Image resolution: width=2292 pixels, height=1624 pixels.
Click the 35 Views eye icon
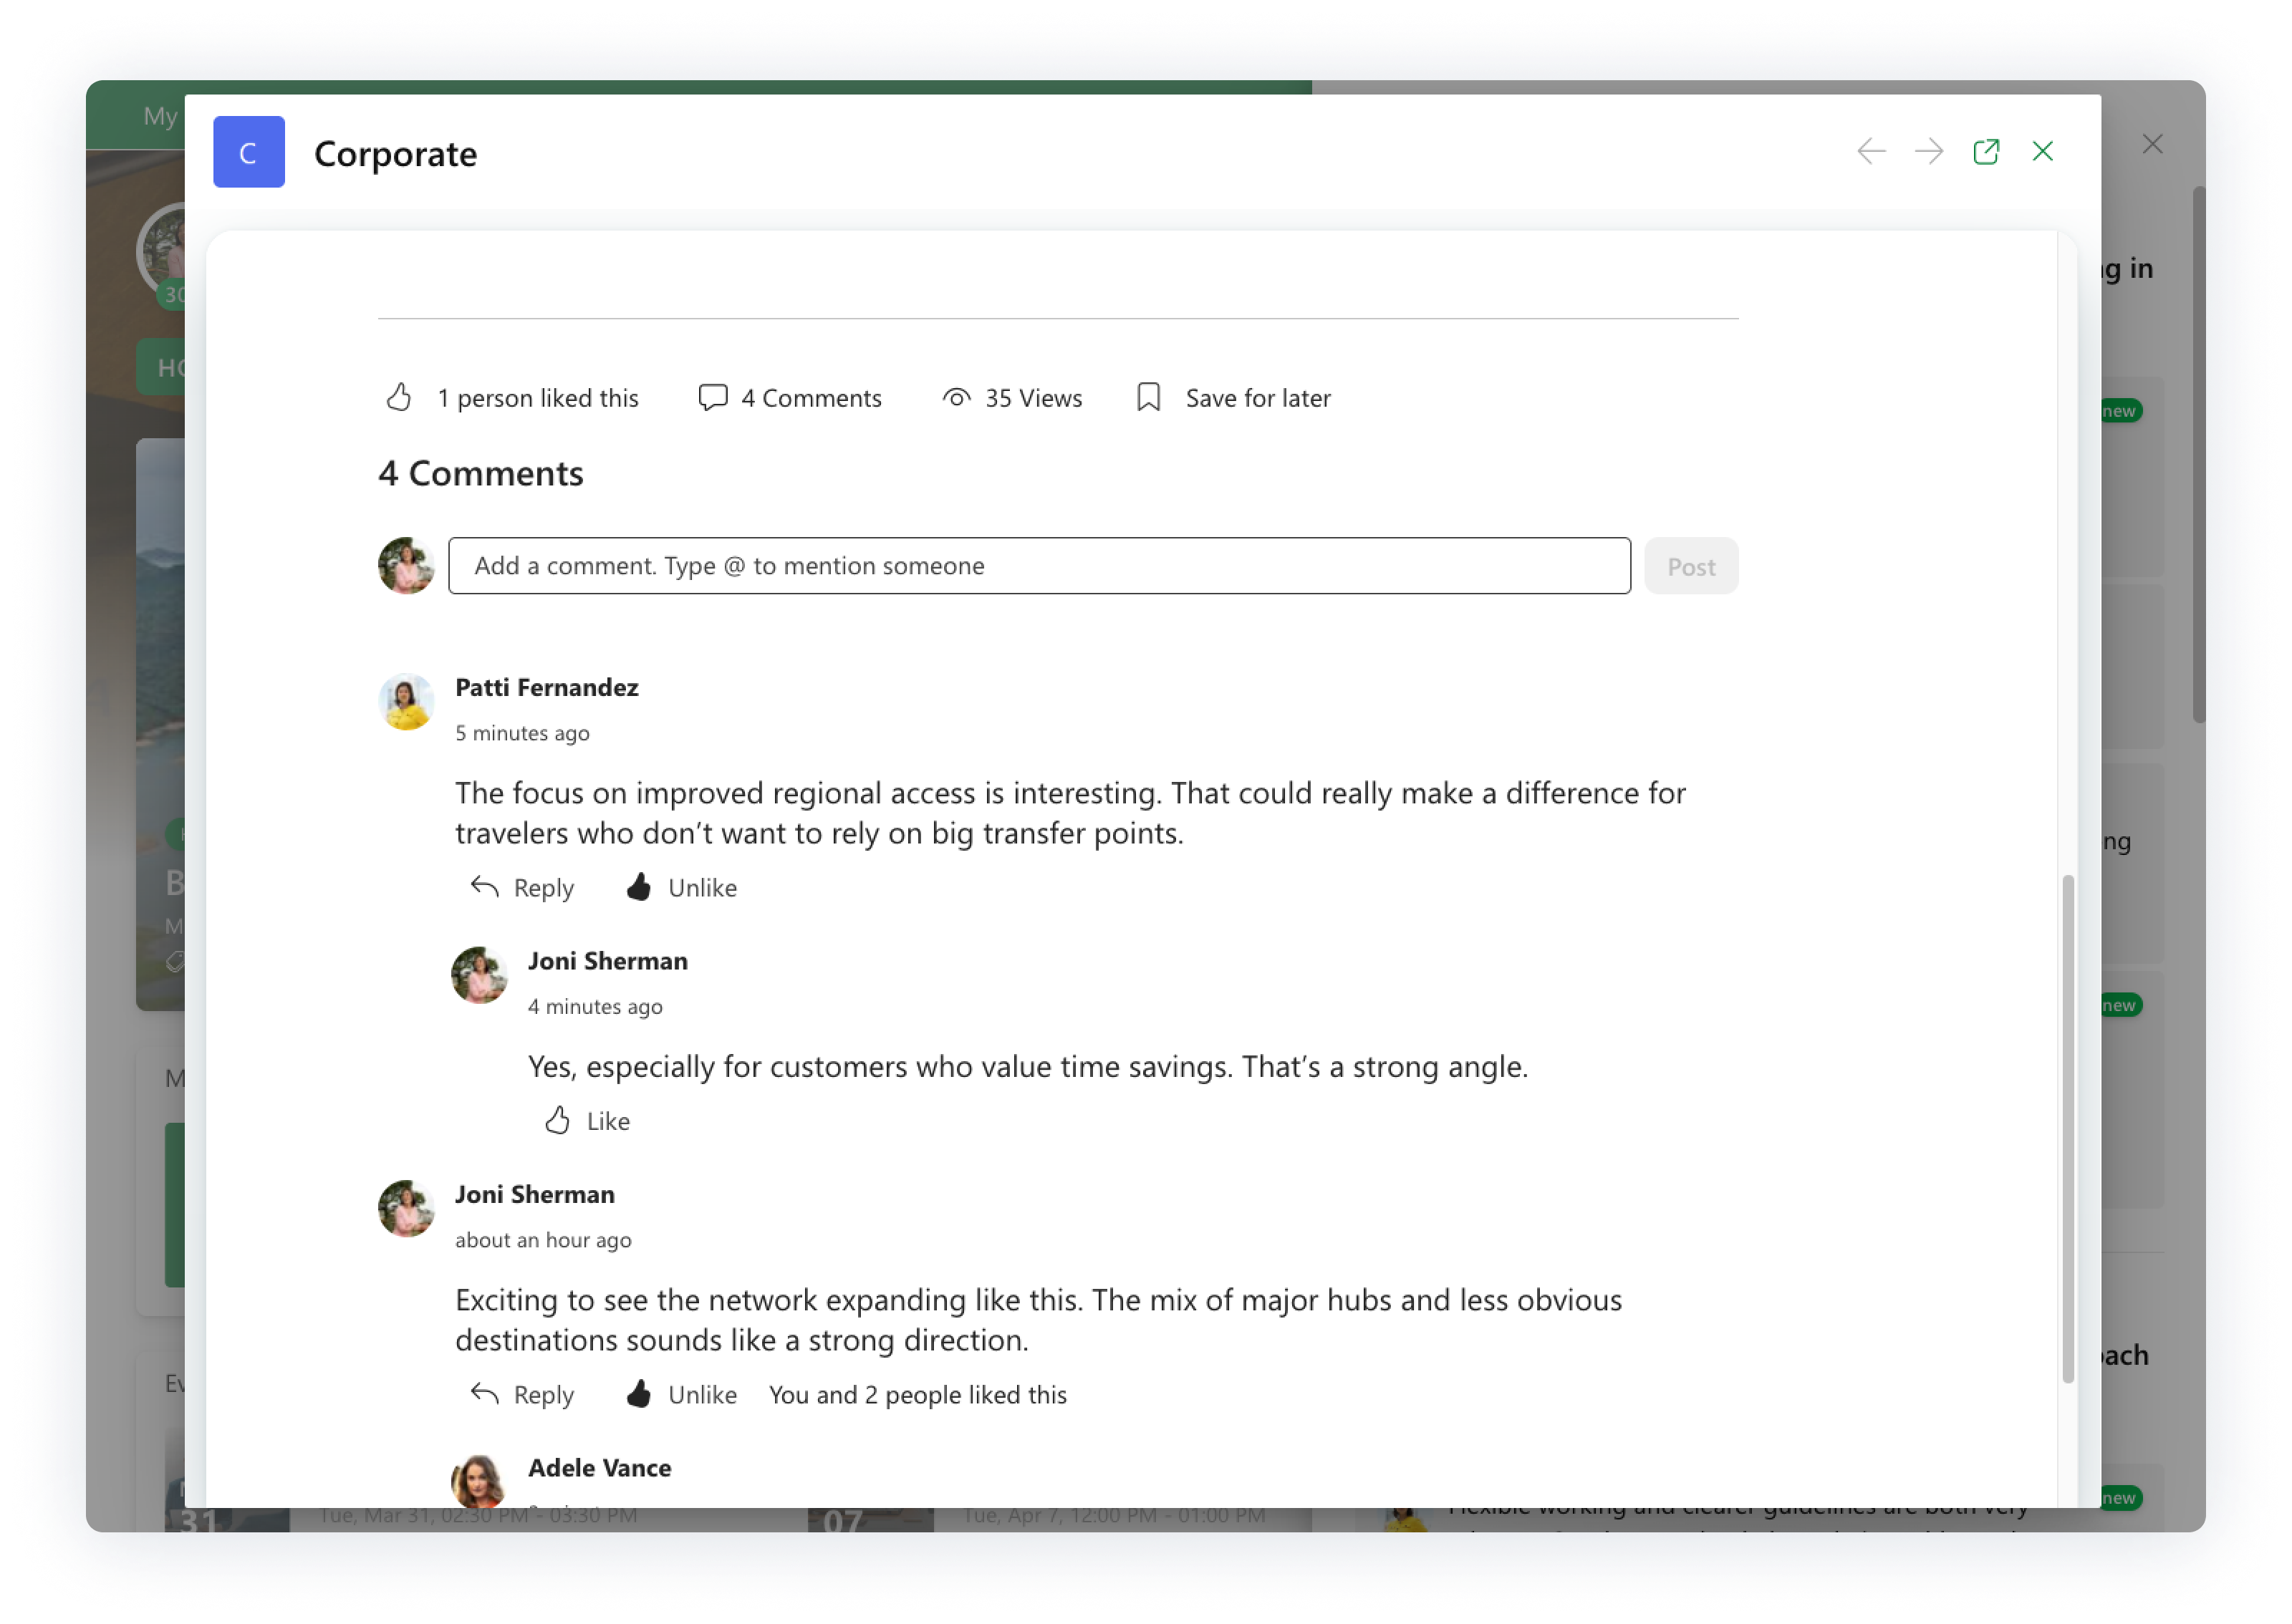tap(956, 398)
